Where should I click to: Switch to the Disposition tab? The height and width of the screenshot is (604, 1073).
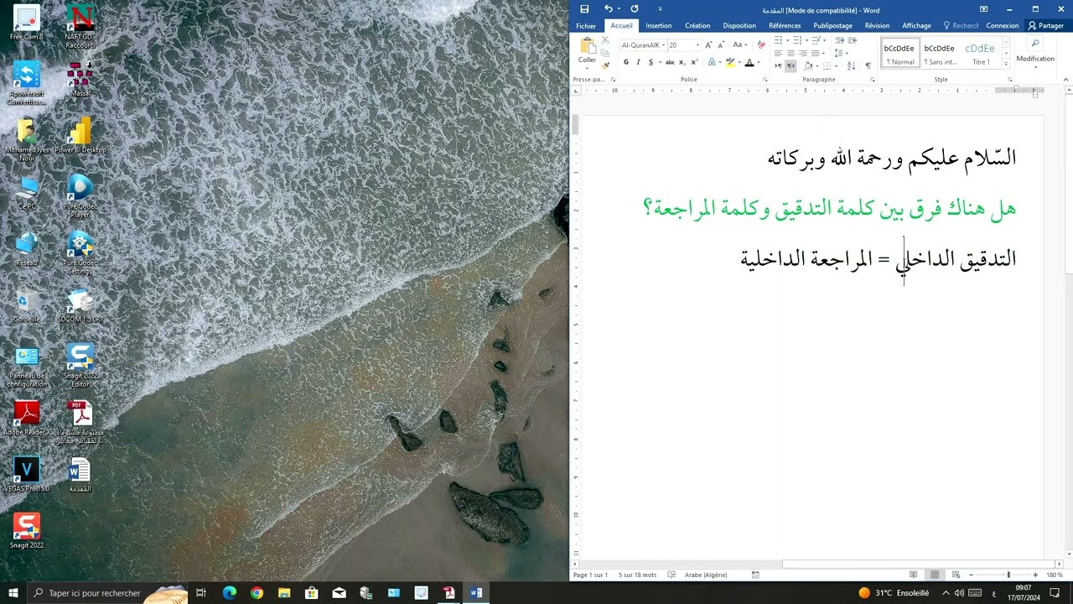coord(739,26)
